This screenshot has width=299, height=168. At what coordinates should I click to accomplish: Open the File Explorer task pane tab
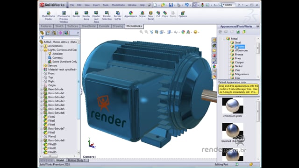(214, 50)
